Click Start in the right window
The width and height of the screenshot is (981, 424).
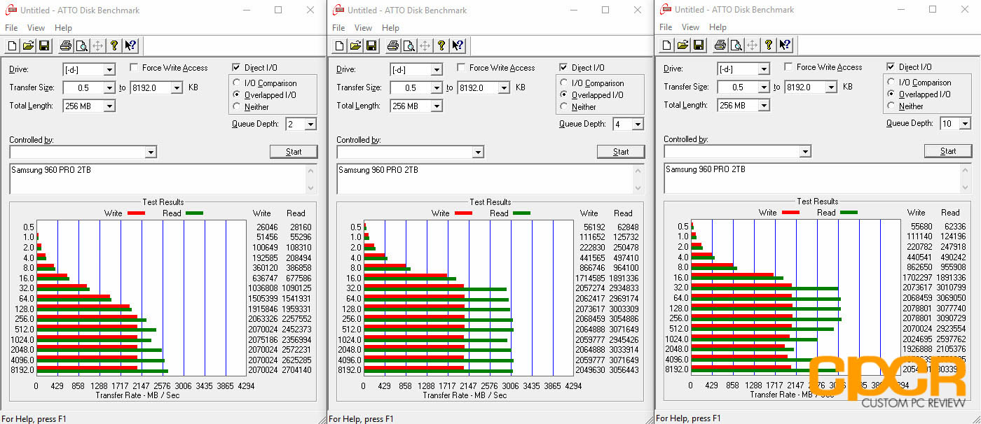(948, 151)
